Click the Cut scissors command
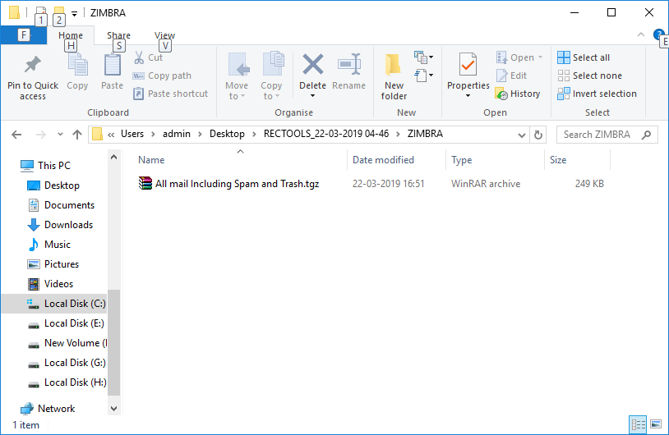The height and width of the screenshot is (435, 669). point(148,57)
